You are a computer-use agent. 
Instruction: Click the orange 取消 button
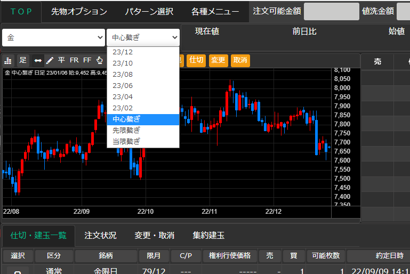coord(240,60)
